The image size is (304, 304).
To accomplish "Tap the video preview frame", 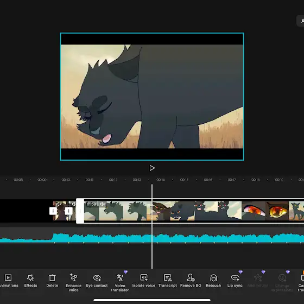I will pos(152,97).
